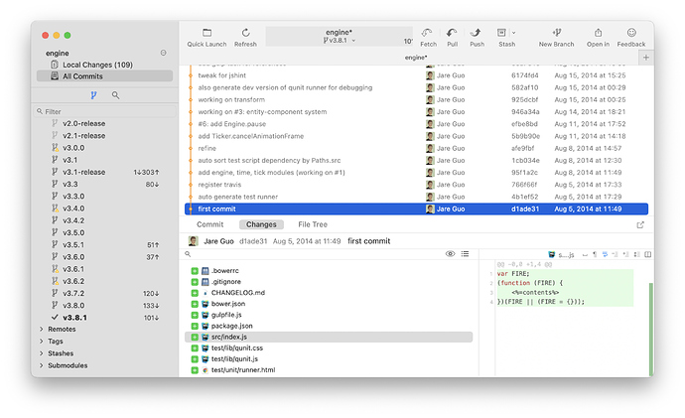Image resolution: width=685 pixels, height=418 pixels.
Task: Switch to sidebar search magnifier icon
Action: (x=115, y=94)
